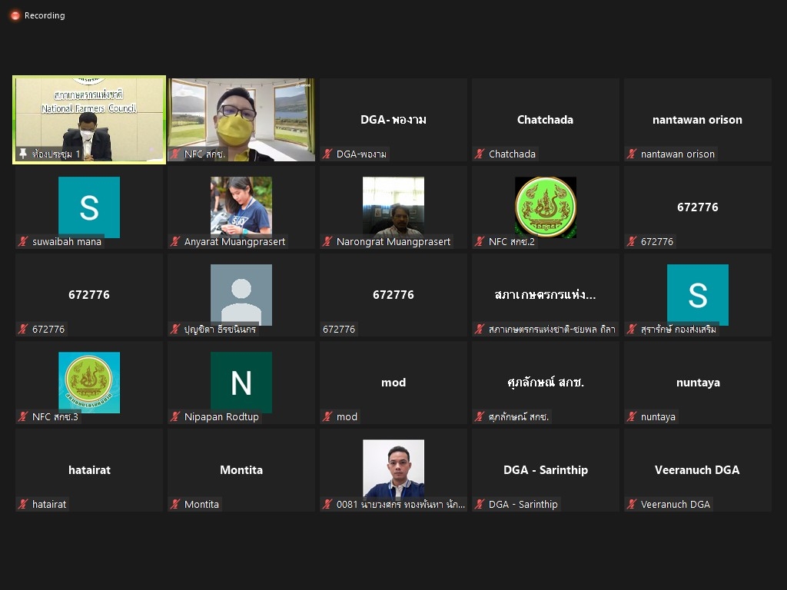
Task: Click the green N avatar of Nipapan Rodtup
Action: point(241,383)
